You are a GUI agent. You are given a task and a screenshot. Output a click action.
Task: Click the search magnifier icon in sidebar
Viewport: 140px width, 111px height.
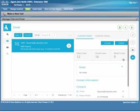coord(7,54)
